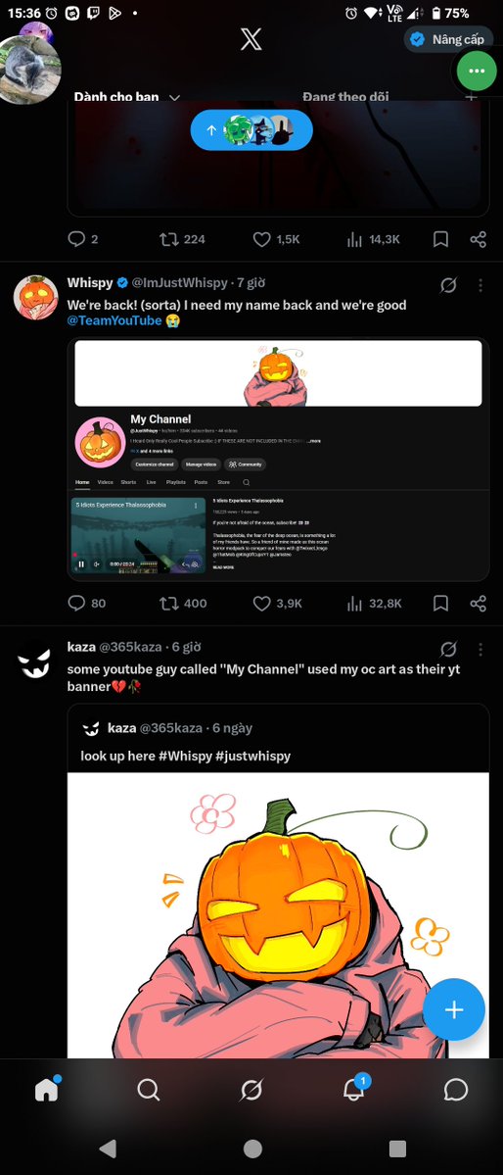This screenshot has height=1175, width=503.
Task: Open more options menu on kaza's tweet
Action: pyautogui.click(x=480, y=649)
